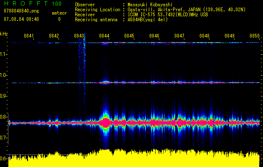Click the kHz unit label
Viewport: 263px width, 167px height.
[4, 34]
